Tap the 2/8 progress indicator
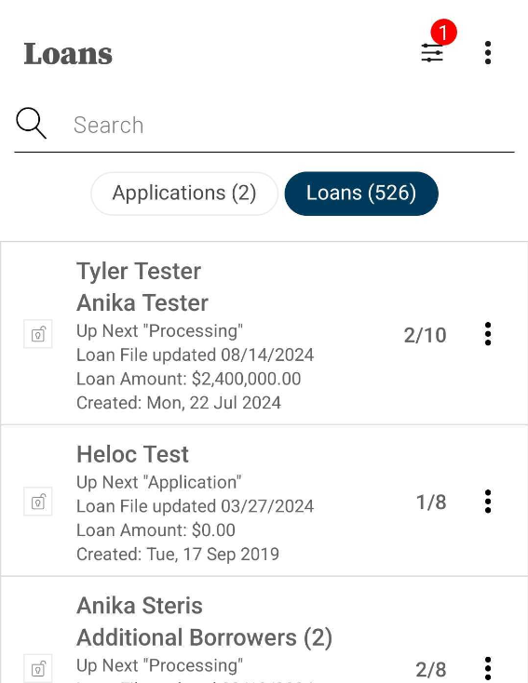 click(431, 669)
